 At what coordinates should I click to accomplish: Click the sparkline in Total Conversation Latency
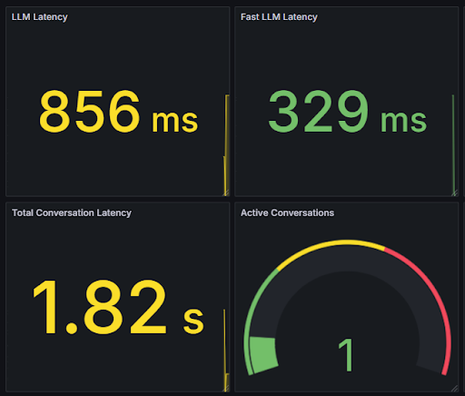(x=225, y=350)
